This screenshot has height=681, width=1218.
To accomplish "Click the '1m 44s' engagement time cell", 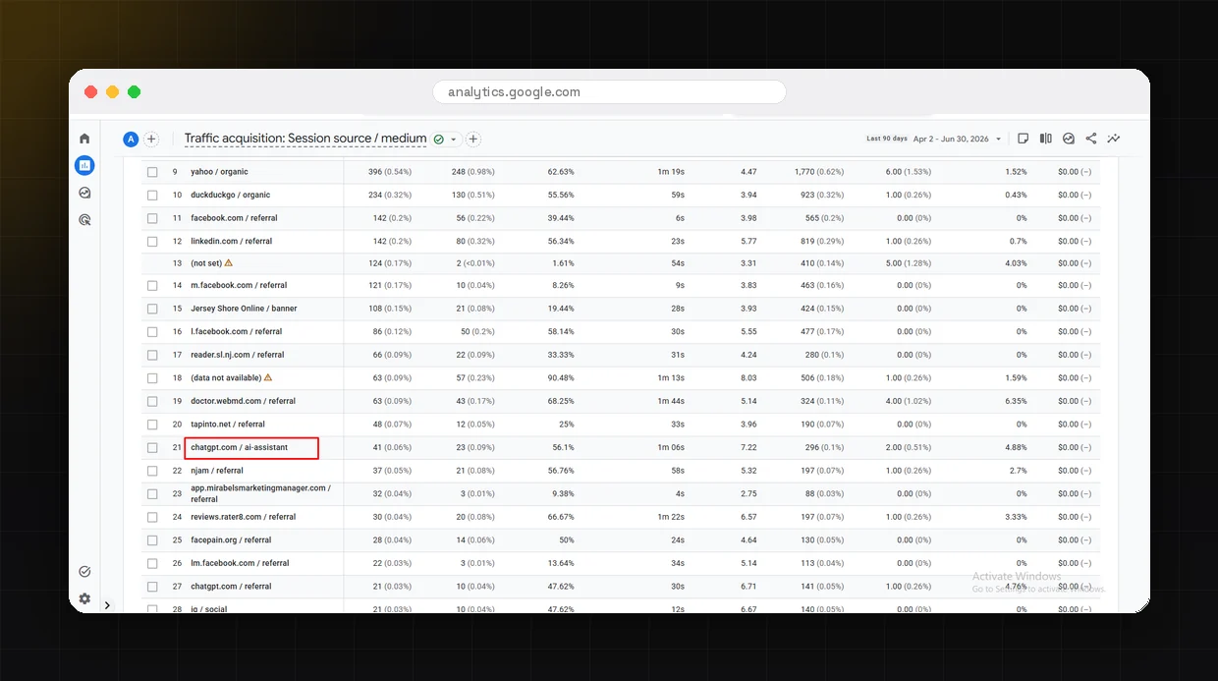I will [x=671, y=401].
